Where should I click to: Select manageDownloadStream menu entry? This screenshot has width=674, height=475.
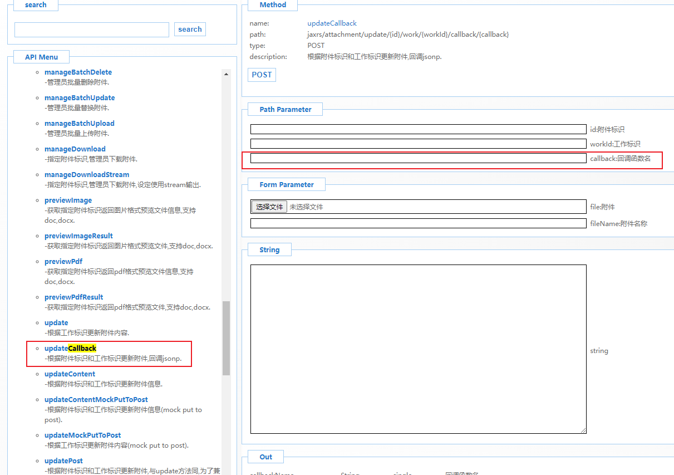tap(87, 175)
